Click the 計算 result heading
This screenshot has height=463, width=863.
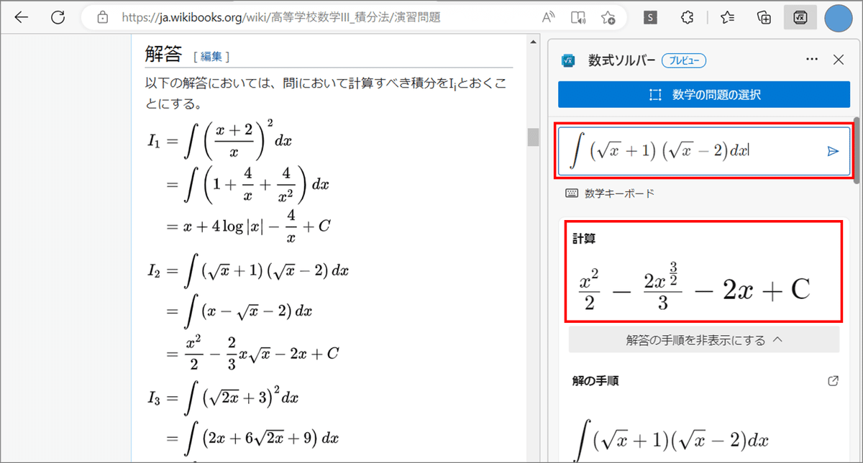[x=585, y=239]
